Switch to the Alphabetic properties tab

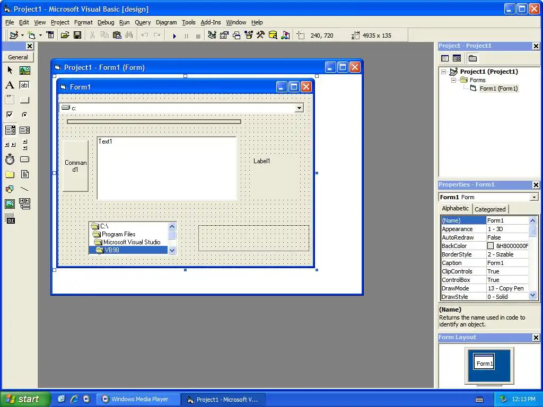tap(455, 208)
